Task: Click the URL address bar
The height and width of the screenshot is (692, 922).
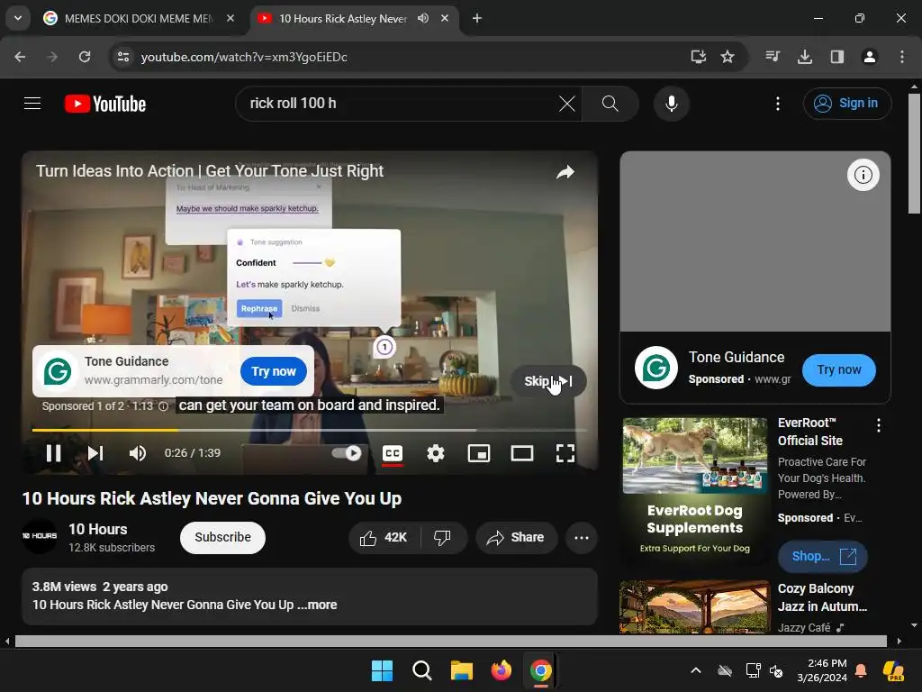Action: click(411, 57)
